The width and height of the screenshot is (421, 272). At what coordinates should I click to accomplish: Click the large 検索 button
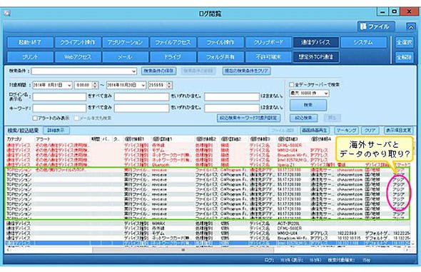click(308, 105)
